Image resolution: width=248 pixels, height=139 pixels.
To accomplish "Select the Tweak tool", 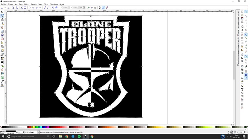I will pos(2,19).
